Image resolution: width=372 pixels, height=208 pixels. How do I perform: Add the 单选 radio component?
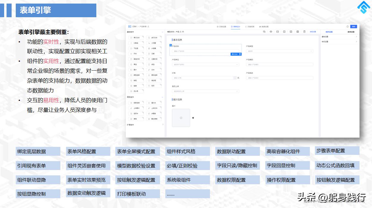coord(136,64)
